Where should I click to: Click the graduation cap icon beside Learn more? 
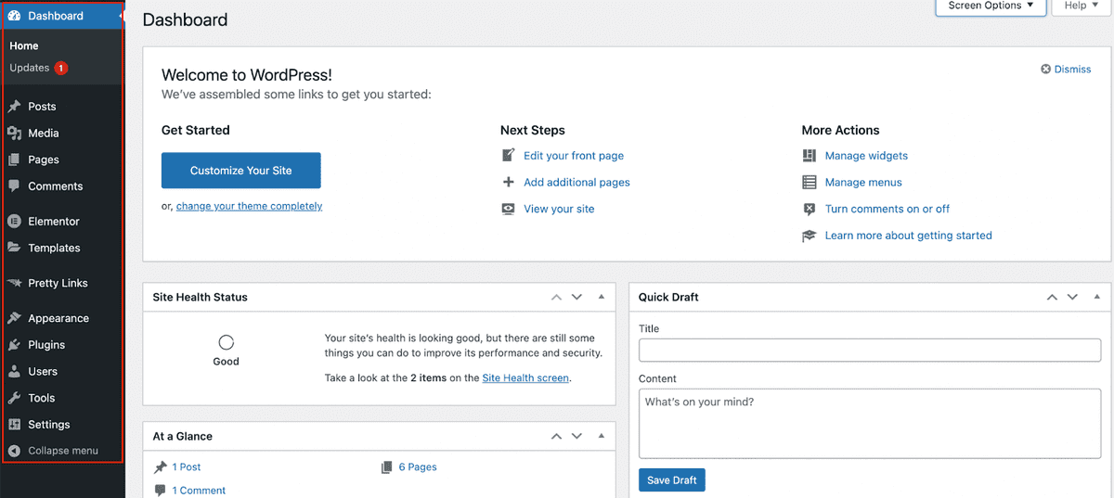coord(810,236)
